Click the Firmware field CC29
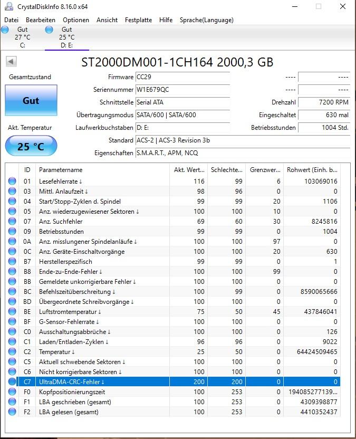 coord(182,77)
